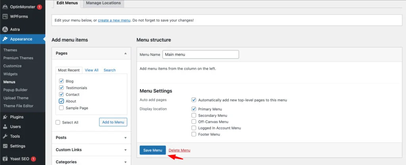Uncheck the About page checkbox
This screenshot has width=406, height=165.
tap(61, 101)
